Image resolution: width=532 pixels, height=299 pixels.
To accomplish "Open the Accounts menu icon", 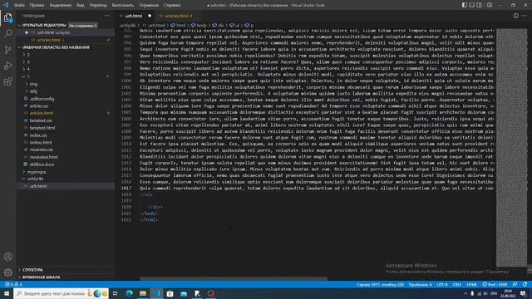I will (7, 257).
